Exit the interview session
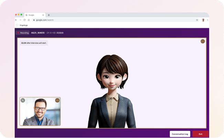This screenshot has width=224, height=138. coord(200,134)
